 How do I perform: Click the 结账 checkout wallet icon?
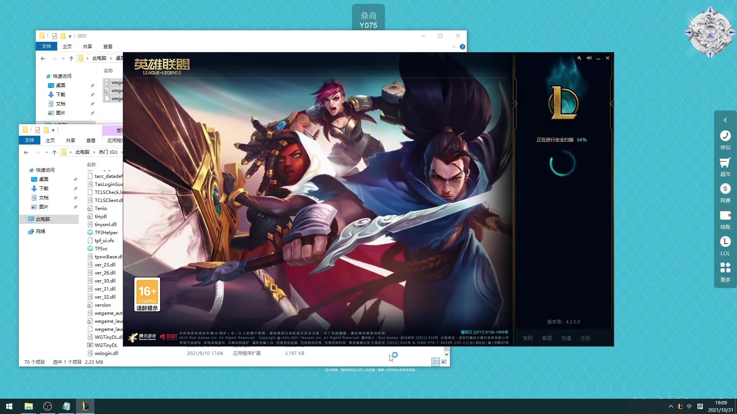(725, 215)
